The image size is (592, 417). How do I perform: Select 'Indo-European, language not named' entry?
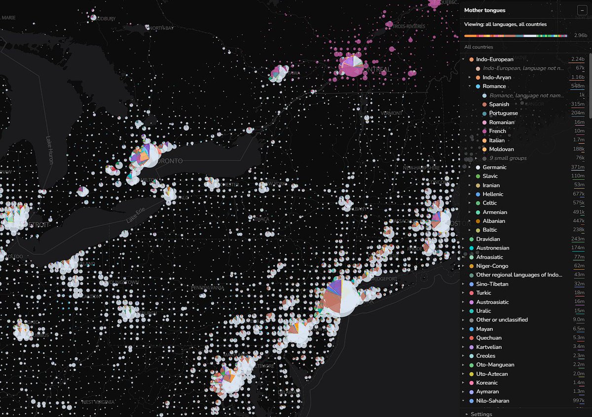click(523, 68)
